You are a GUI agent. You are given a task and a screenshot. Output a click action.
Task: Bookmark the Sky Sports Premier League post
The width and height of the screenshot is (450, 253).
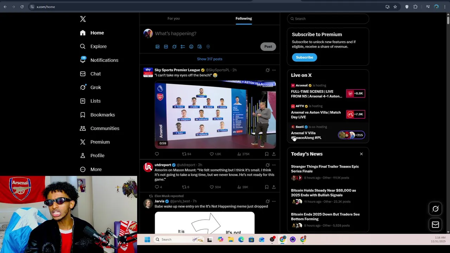[266, 154]
